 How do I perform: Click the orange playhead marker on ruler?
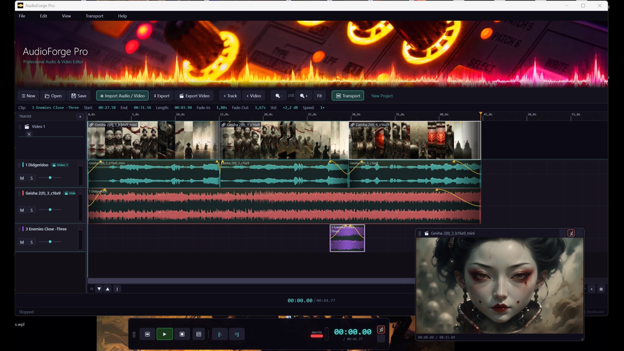click(x=481, y=114)
